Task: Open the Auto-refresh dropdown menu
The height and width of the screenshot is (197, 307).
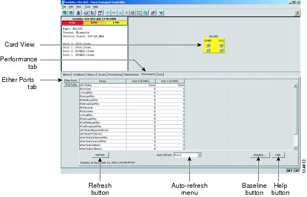Action: pos(199,155)
